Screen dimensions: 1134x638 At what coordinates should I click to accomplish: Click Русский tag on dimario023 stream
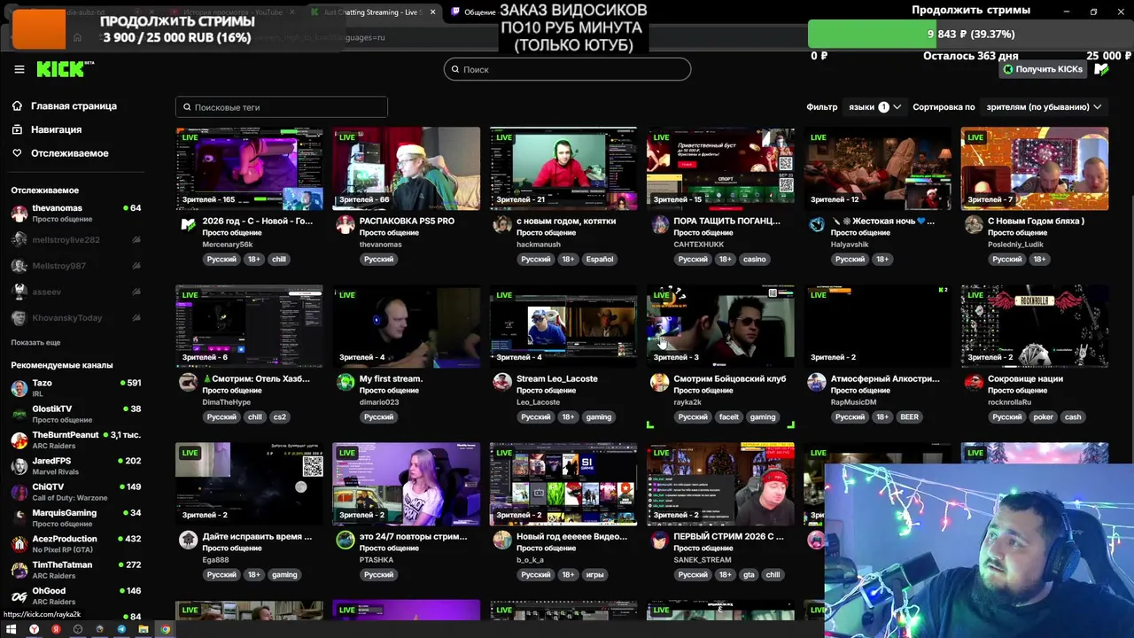click(x=378, y=417)
